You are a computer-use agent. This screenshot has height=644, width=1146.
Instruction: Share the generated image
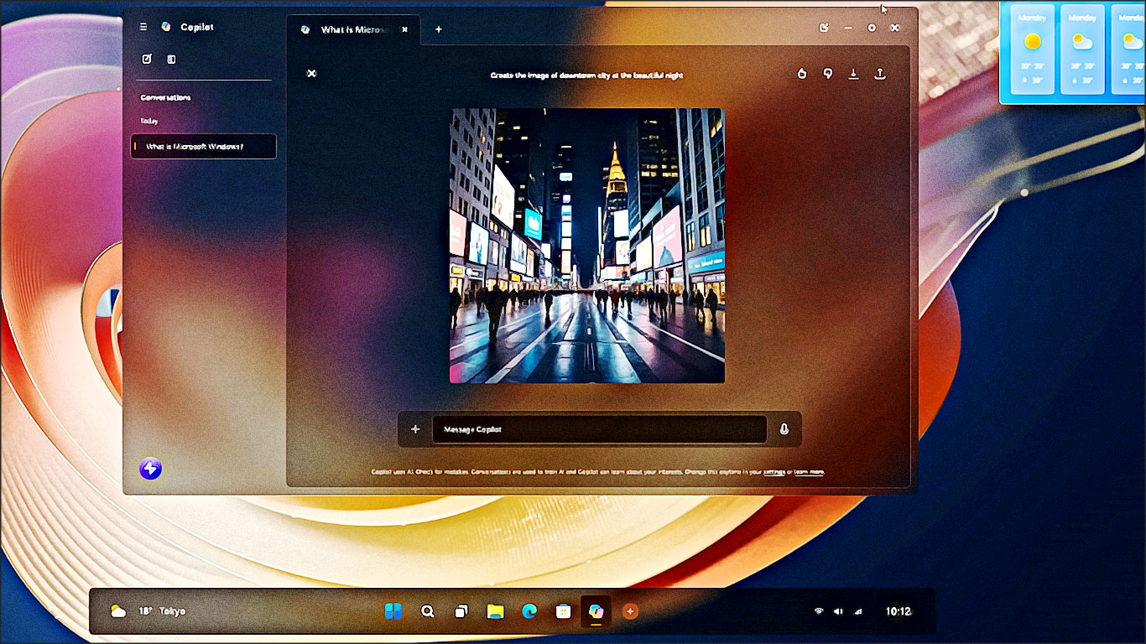pos(879,74)
